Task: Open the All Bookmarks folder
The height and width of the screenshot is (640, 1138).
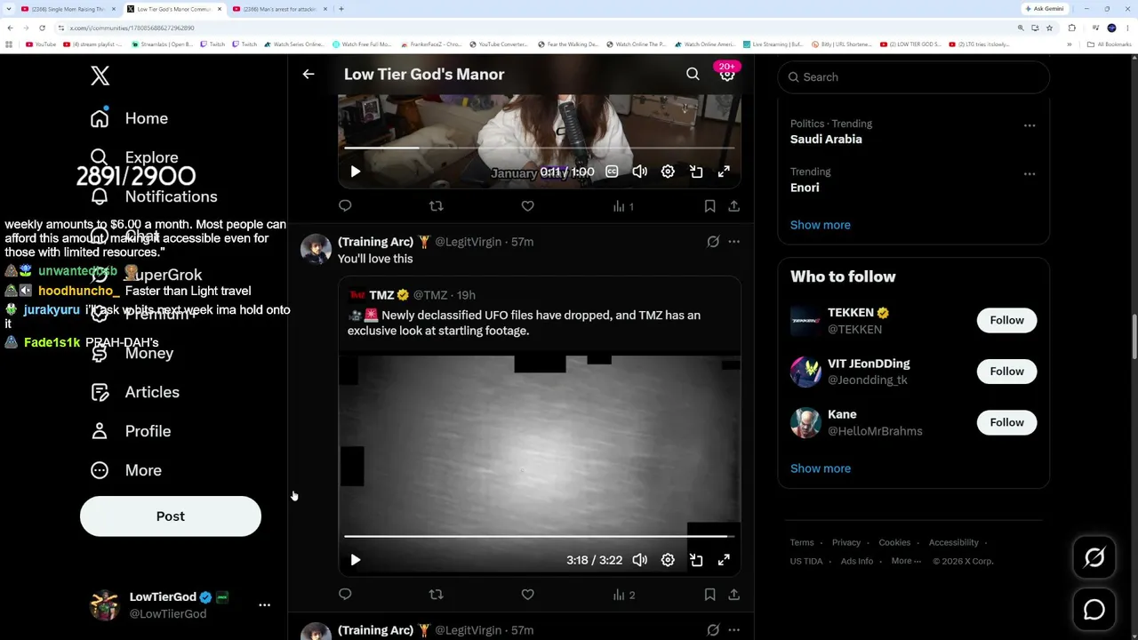Action: (1109, 44)
